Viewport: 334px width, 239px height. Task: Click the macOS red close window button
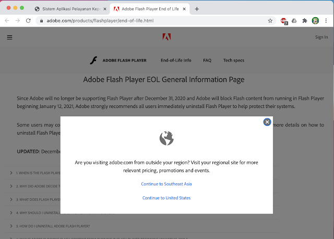tap(9, 8)
